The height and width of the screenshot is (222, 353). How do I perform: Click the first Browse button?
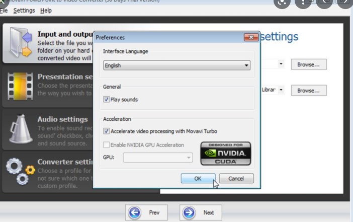click(x=309, y=64)
